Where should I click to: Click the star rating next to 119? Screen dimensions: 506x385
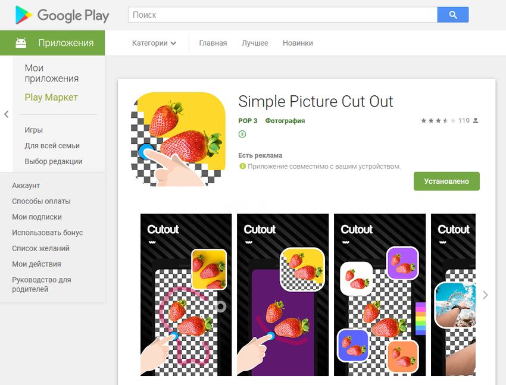tap(438, 121)
